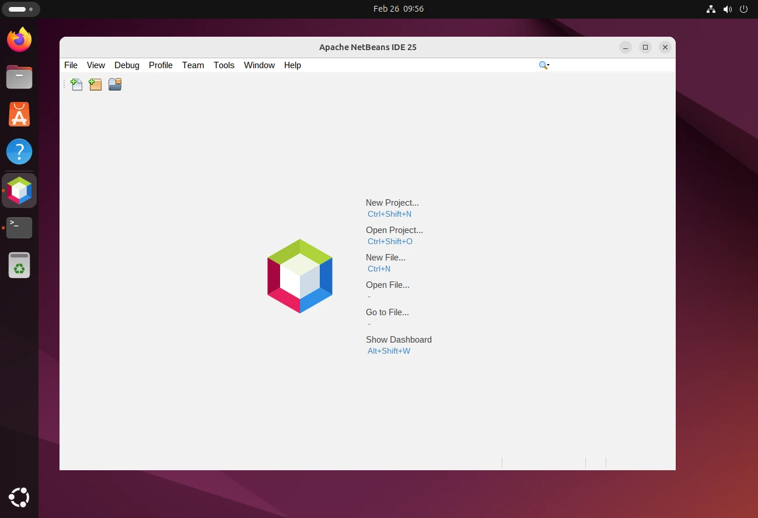
Task: Click the "Alt+Shift+W" shortcut text
Action: coord(389,351)
